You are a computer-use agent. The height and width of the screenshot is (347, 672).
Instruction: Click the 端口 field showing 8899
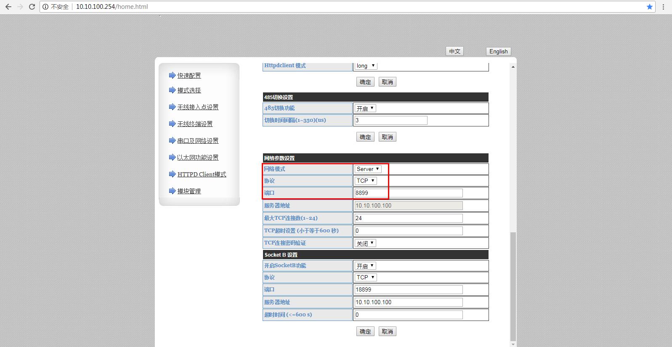[408, 193]
